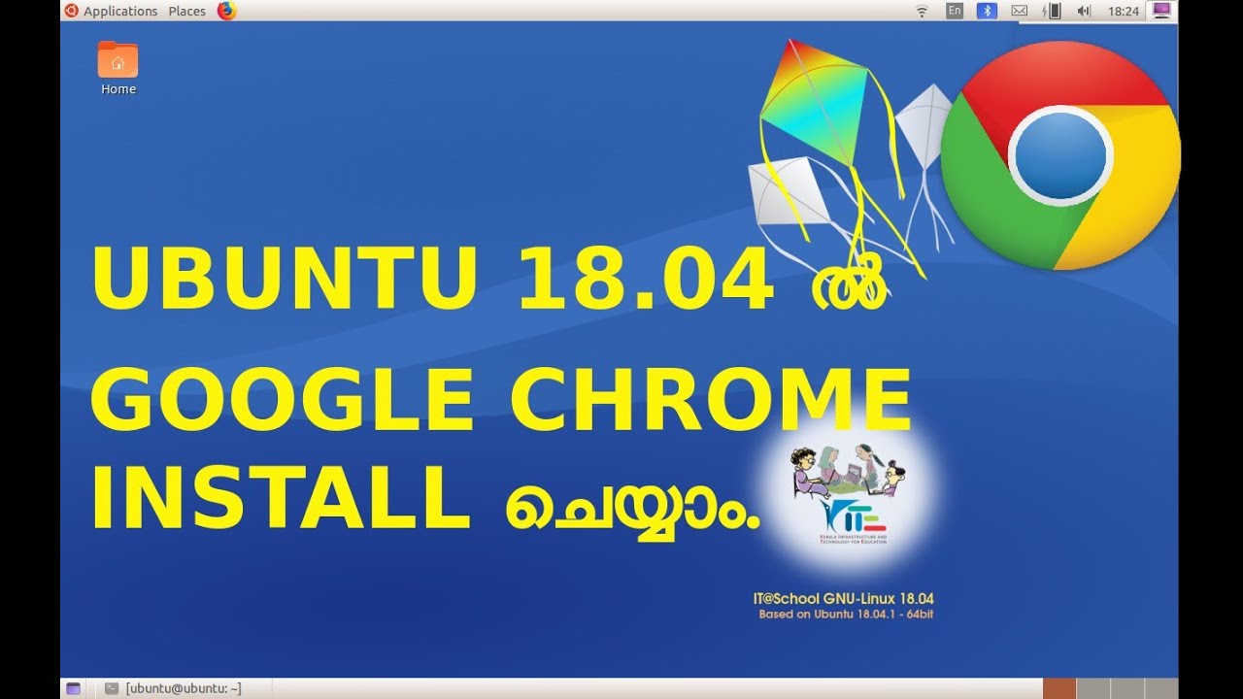Switch to the third workspace
Image resolution: width=1243 pixels, height=699 pixels.
tap(1127, 688)
